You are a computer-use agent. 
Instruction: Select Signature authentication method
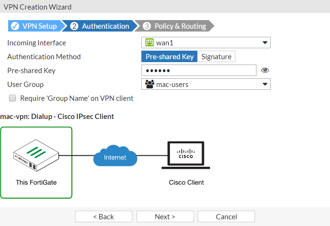tap(216, 56)
